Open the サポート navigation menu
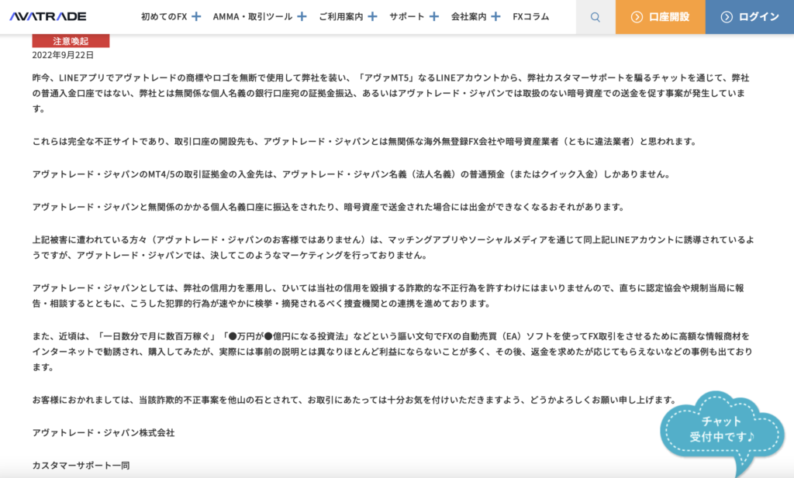This screenshot has width=794, height=478. tap(407, 15)
